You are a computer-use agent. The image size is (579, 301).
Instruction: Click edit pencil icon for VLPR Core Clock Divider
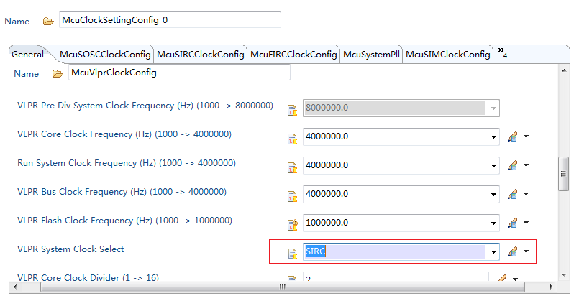tap(502, 278)
